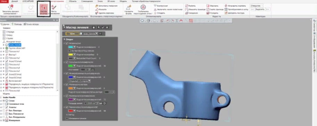Pick the Add Texture tool in ribbon
The width and height of the screenshot is (317, 126).
pyautogui.click(x=234, y=13)
